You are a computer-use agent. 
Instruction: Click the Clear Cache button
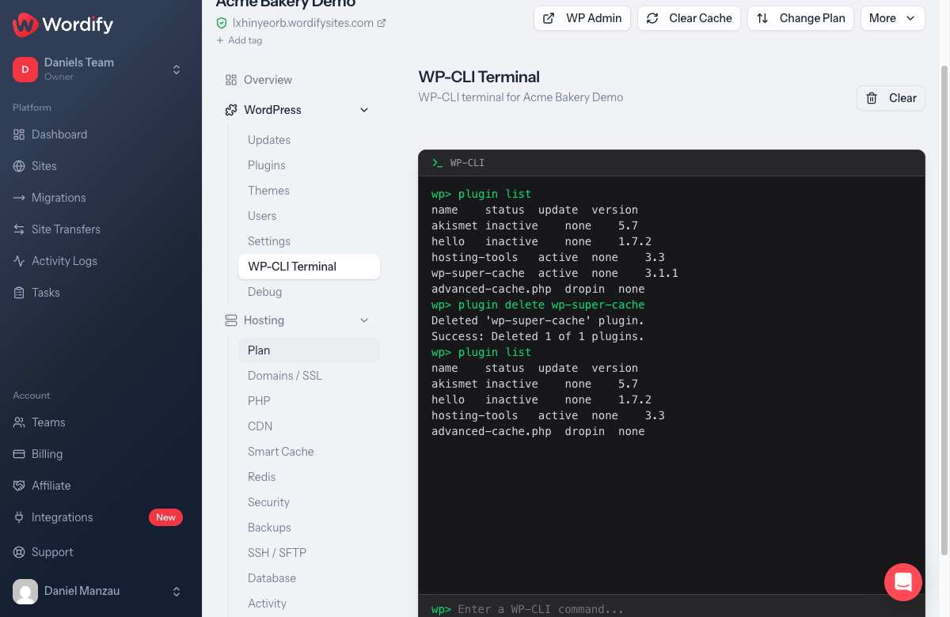click(x=689, y=18)
